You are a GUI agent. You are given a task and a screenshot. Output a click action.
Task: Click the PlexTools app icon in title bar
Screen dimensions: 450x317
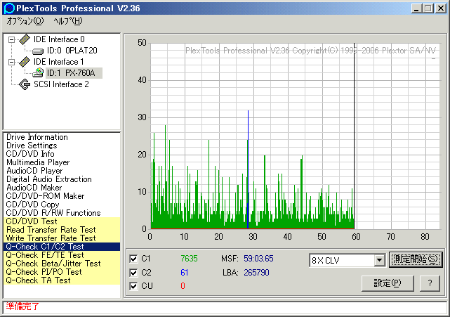(x=8, y=8)
